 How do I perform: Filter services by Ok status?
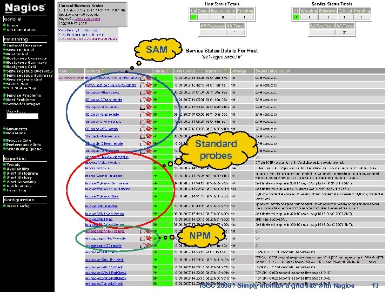[296, 11]
